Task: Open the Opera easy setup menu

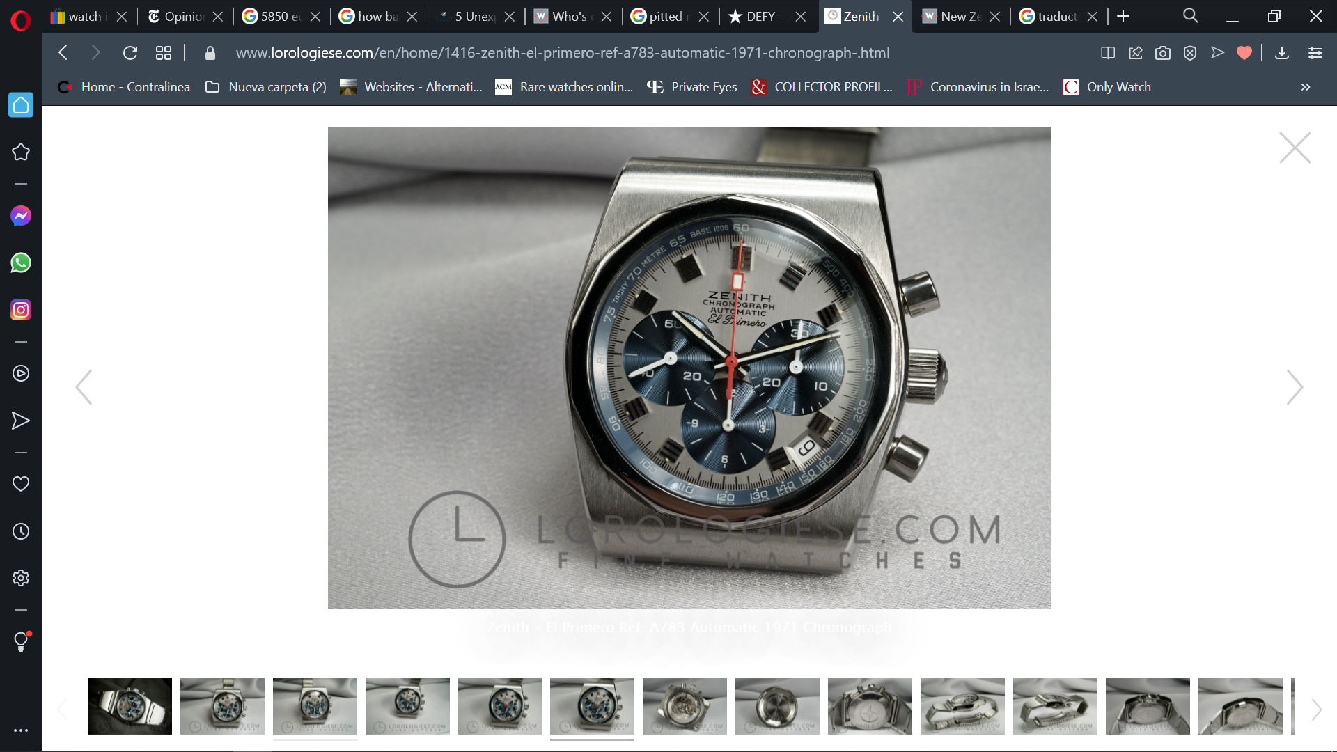Action: [x=1315, y=53]
